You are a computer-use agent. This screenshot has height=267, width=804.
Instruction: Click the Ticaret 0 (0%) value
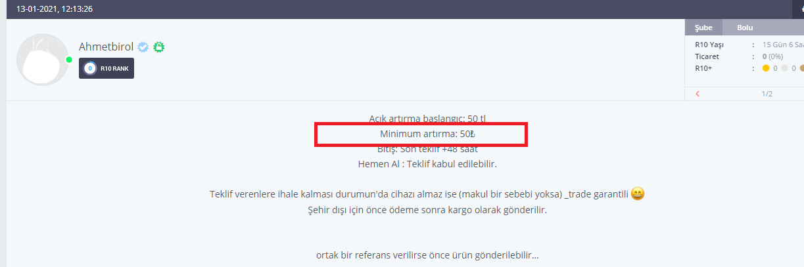point(776,56)
